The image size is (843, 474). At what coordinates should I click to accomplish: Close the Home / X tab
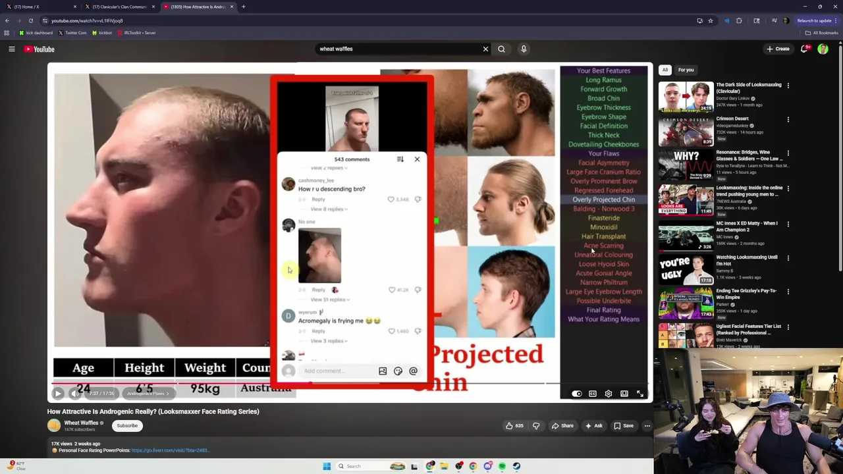pos(75,7)
